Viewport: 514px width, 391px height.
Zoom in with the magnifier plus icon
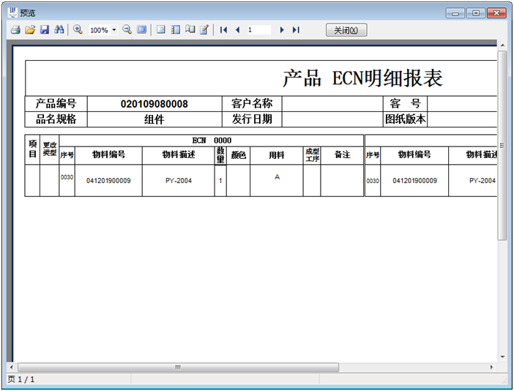[78, 30]
